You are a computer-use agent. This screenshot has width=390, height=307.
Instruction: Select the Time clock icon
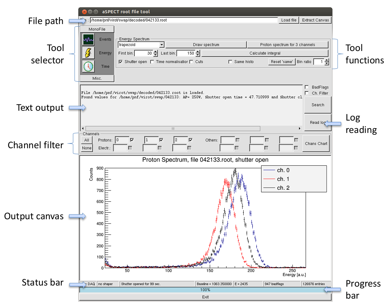[x=88, y=66]
